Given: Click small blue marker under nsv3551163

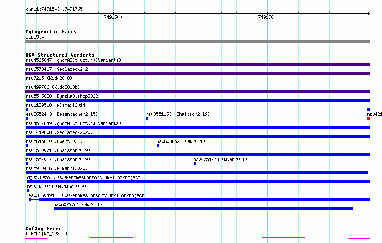Looking at the screenshot, I should [147, 118].
